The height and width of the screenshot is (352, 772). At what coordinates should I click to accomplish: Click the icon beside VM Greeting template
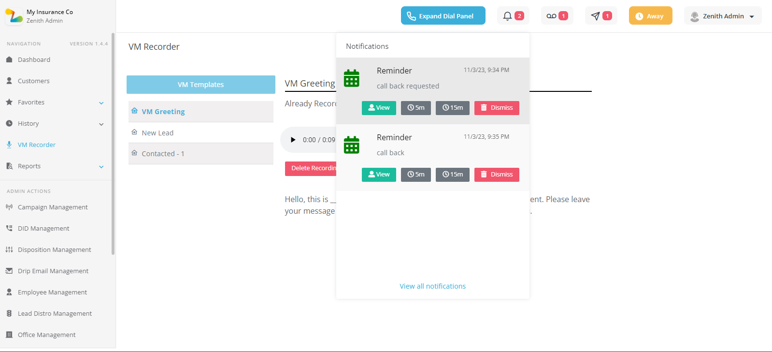click(134, 111)
